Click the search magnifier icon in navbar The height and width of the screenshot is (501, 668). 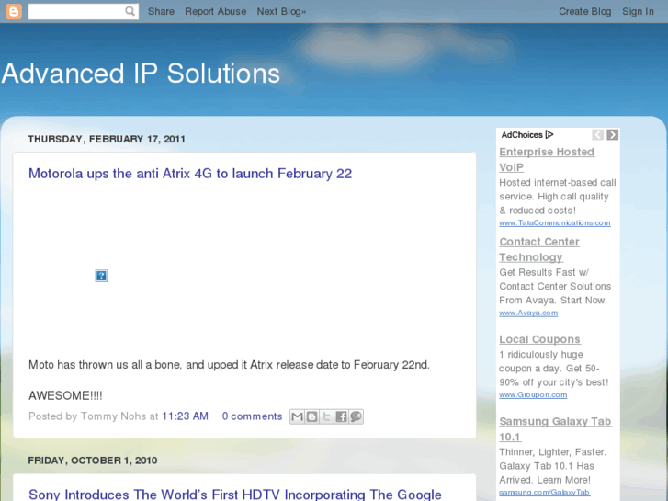pos(130,11)
